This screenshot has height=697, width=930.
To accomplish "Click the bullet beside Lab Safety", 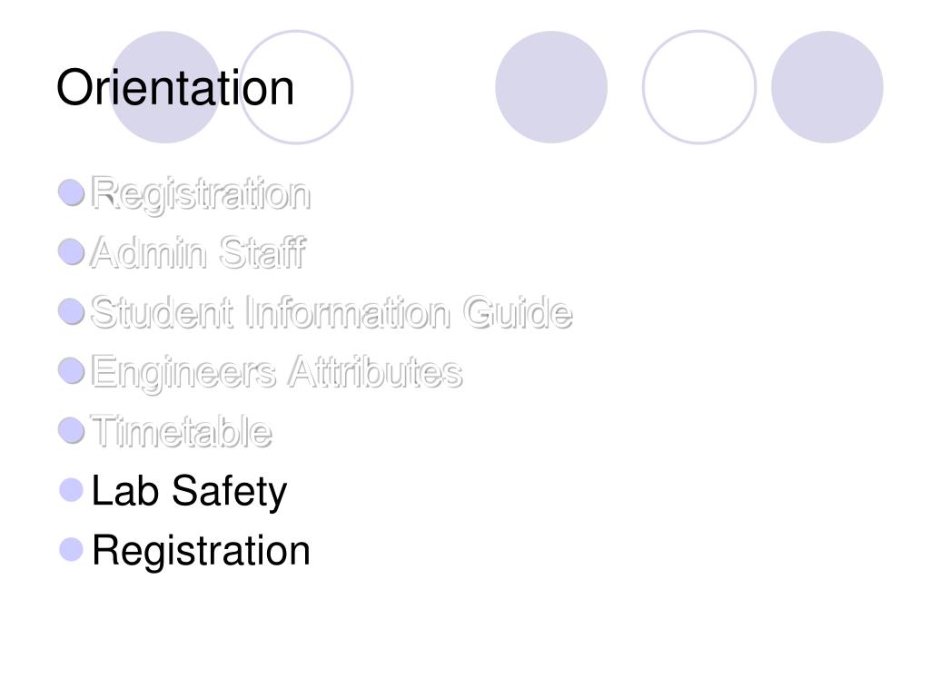I will (x=71, y=490).
